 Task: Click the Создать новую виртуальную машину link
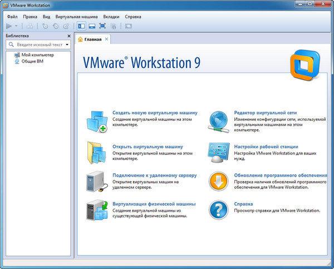(155, 113)
